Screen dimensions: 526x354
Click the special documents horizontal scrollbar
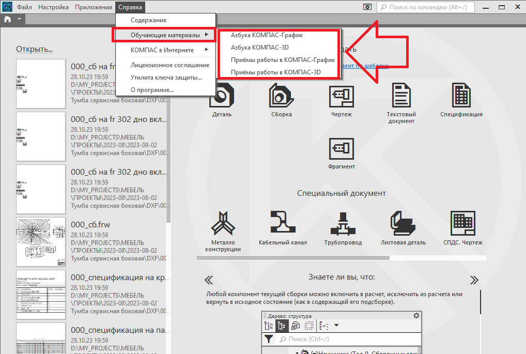(293, 258)
